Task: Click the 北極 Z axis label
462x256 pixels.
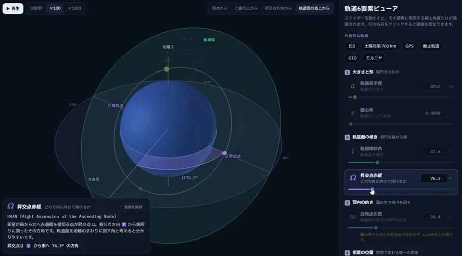Action: tap(168, 47)
